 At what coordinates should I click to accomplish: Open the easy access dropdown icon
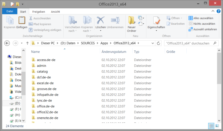pyautogui.click(x=141, y=24)
